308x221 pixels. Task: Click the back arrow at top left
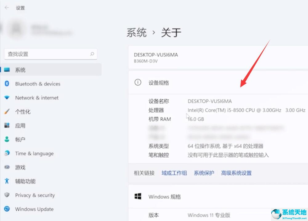click(6, 8)
